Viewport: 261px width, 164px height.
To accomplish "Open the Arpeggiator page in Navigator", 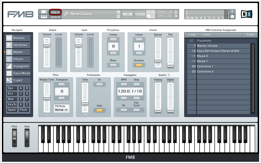I will pos(18,66).
